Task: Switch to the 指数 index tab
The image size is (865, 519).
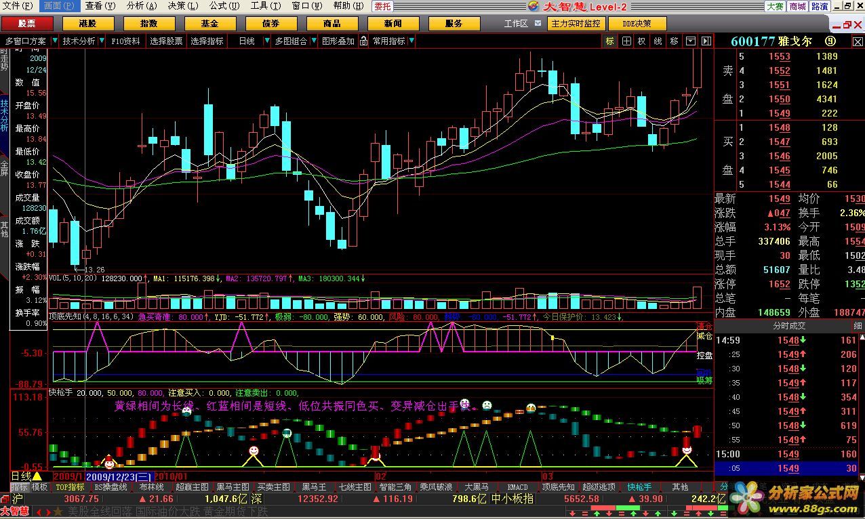Action: click(x=148, y=24)
